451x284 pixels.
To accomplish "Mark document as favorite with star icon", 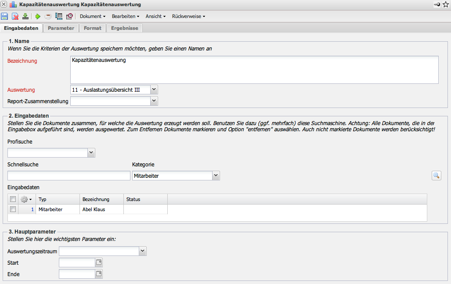I will [x=446, y=4].
